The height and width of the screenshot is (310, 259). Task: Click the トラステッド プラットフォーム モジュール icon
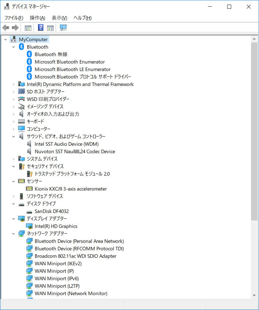pos(29,174)
